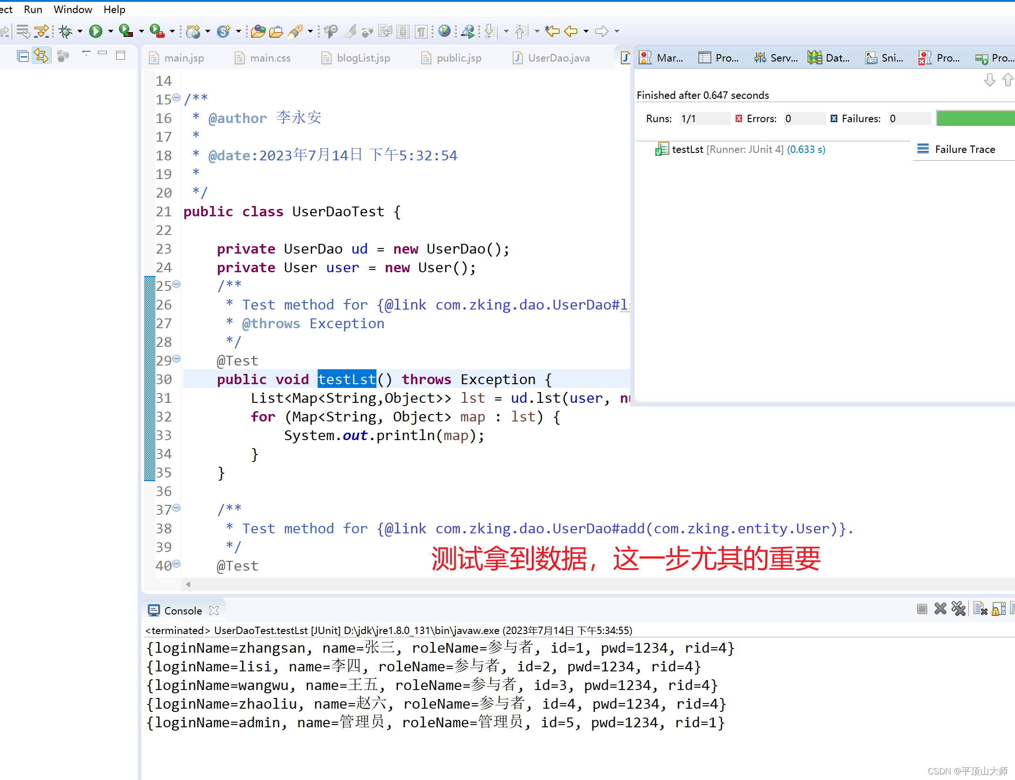1015x780 pixels.
Task: Click the Back navigation arrow
Action: tap(571, 31)
